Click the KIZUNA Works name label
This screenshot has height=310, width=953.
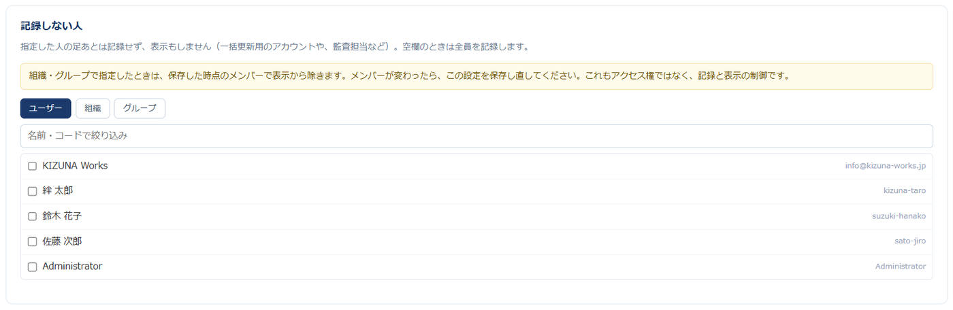point(75,166)
